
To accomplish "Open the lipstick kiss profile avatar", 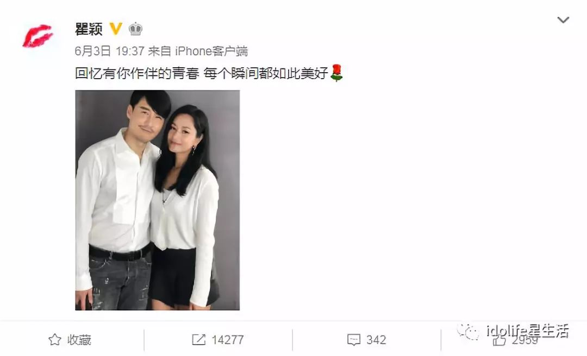I will [x=37, y=36].
